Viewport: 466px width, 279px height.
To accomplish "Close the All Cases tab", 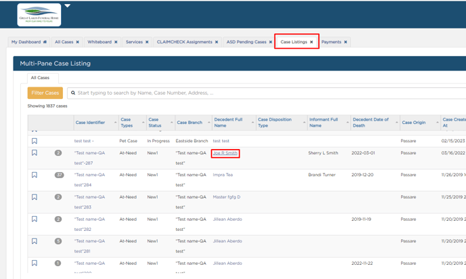I will click(78, 42).
